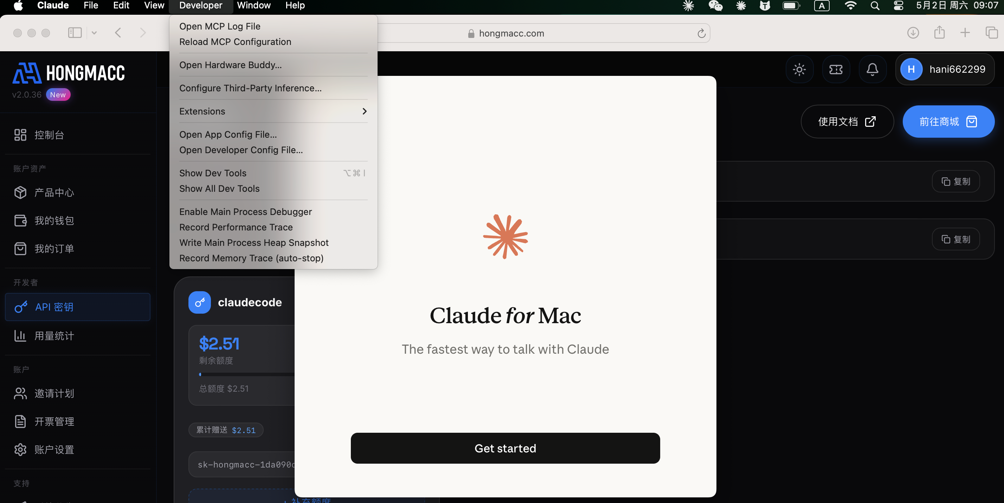Show Safari downloads
The height and width of the screenshot is (503, 1004).
[913, 33]
